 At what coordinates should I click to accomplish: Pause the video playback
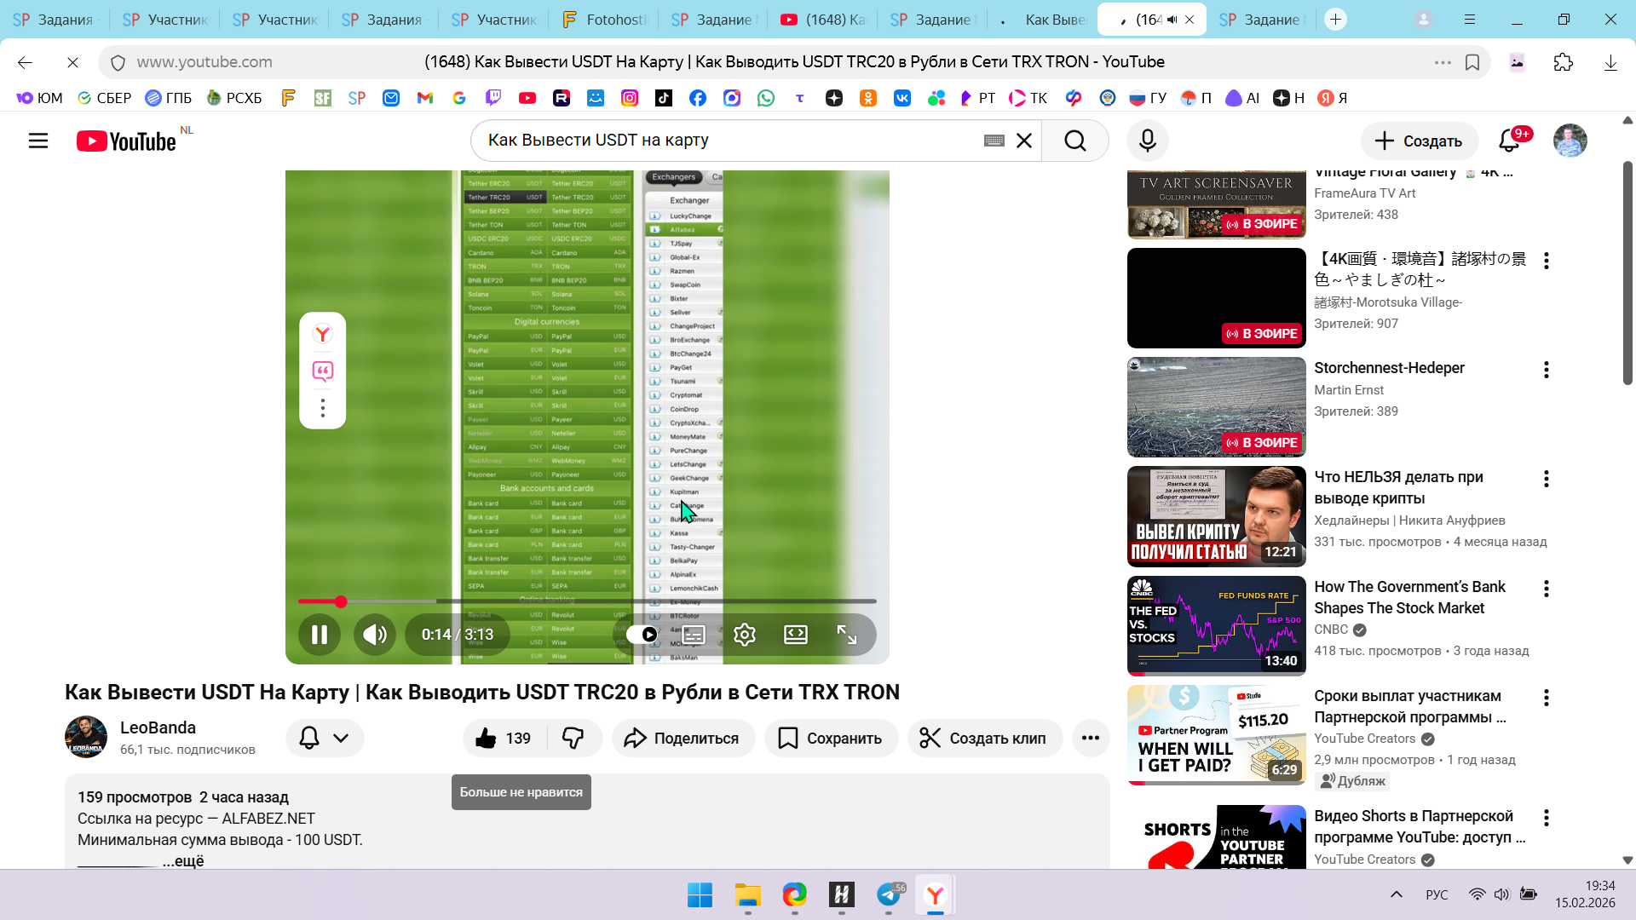tap(320, 635)
